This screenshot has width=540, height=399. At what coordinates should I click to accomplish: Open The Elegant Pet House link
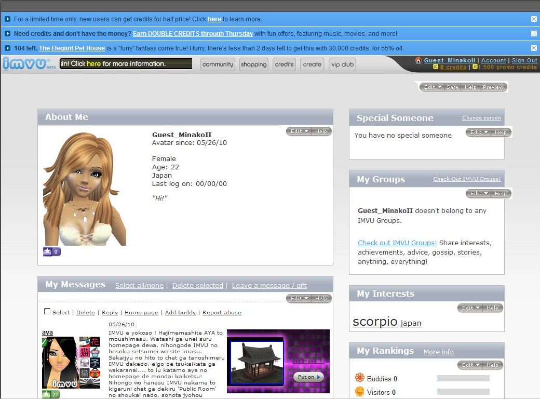(72, 48)
